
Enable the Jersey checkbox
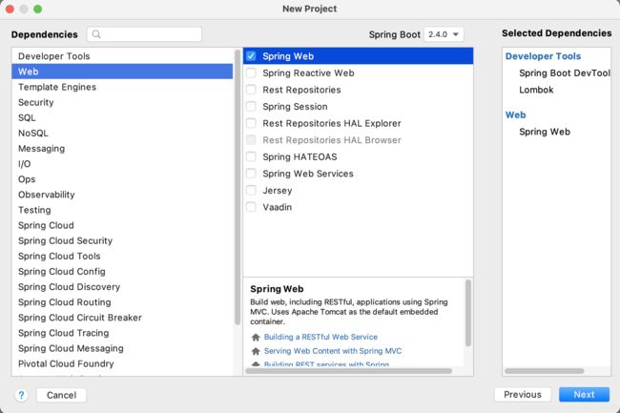click(251, 191)
